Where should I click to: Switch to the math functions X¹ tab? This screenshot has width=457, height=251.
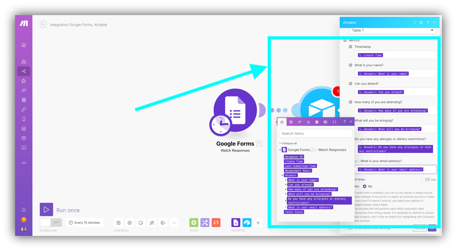(x=300, y=122)
